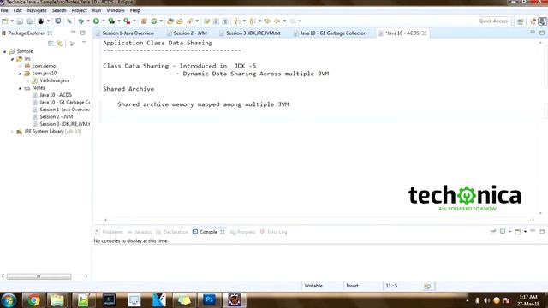The height and width of the screenshot is (308, 548).
Task: Click Collapse All in Package Explorer
Action: tap(51, 44)
